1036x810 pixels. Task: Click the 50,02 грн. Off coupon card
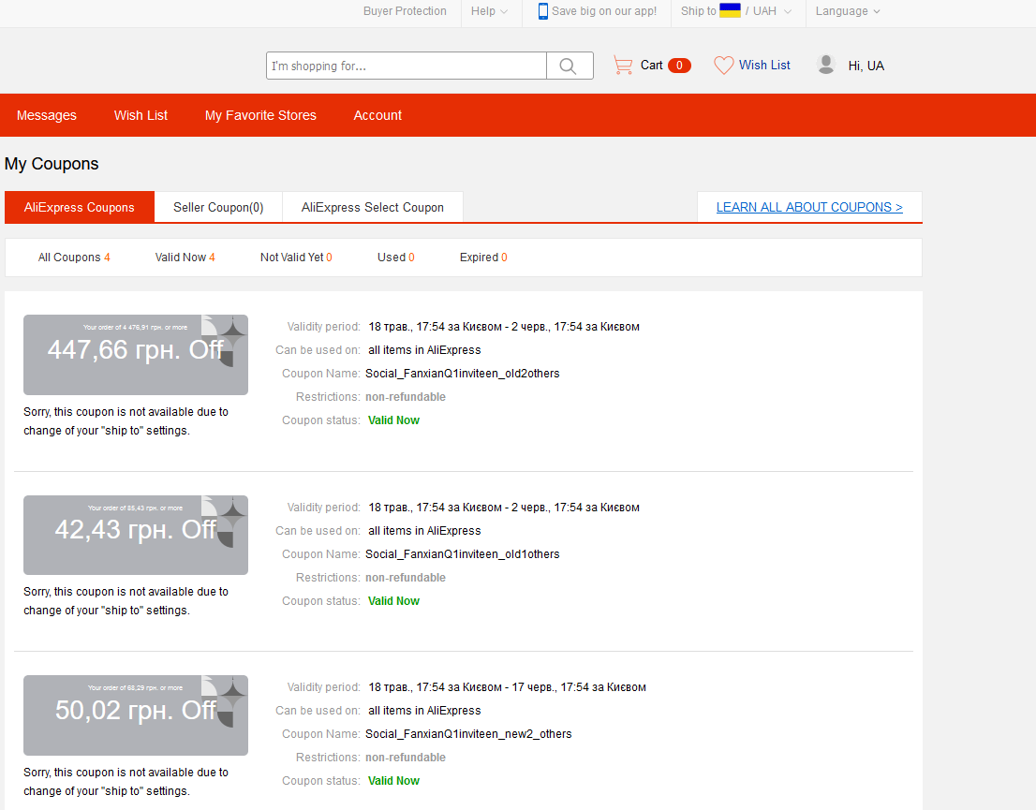(x=136, y=714)
